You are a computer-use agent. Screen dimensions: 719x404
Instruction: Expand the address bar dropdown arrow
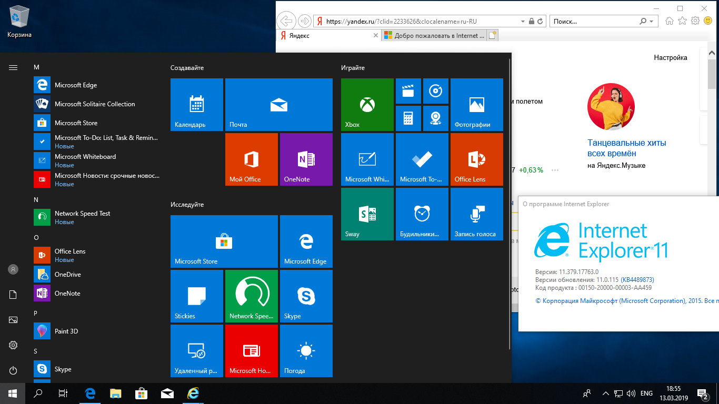click(523, 22)
